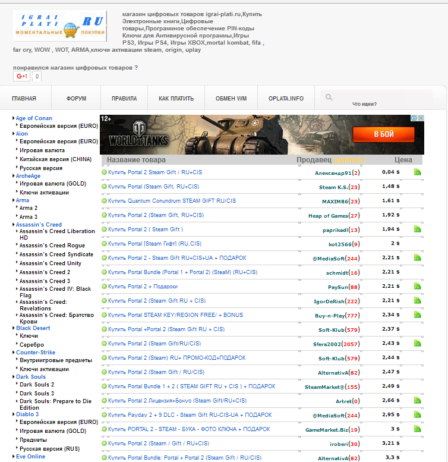Viewport: 448px width, 462px height.
Task: Expand the Diablo 3 category arrow
Action: [14, 414]
